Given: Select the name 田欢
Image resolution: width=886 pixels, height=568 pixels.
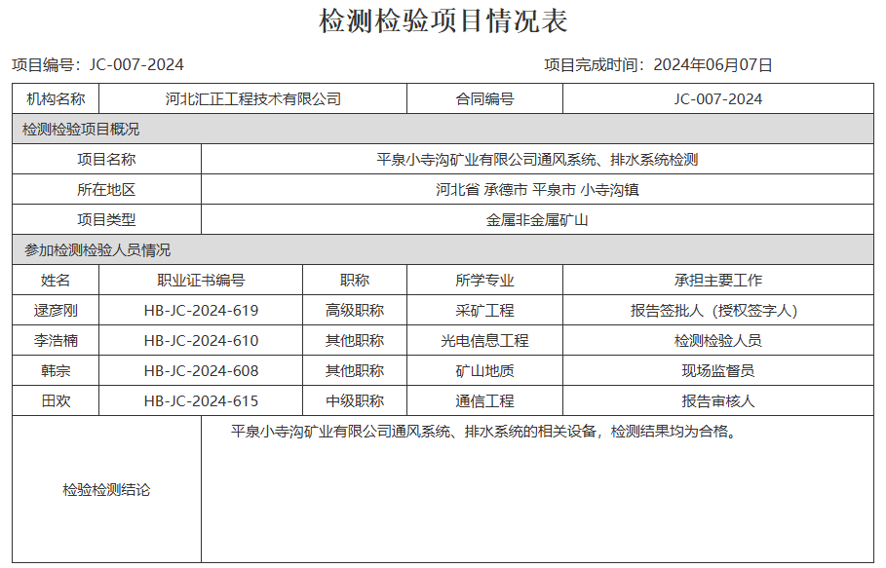Looking at the screenshot, I should [56, 400].
